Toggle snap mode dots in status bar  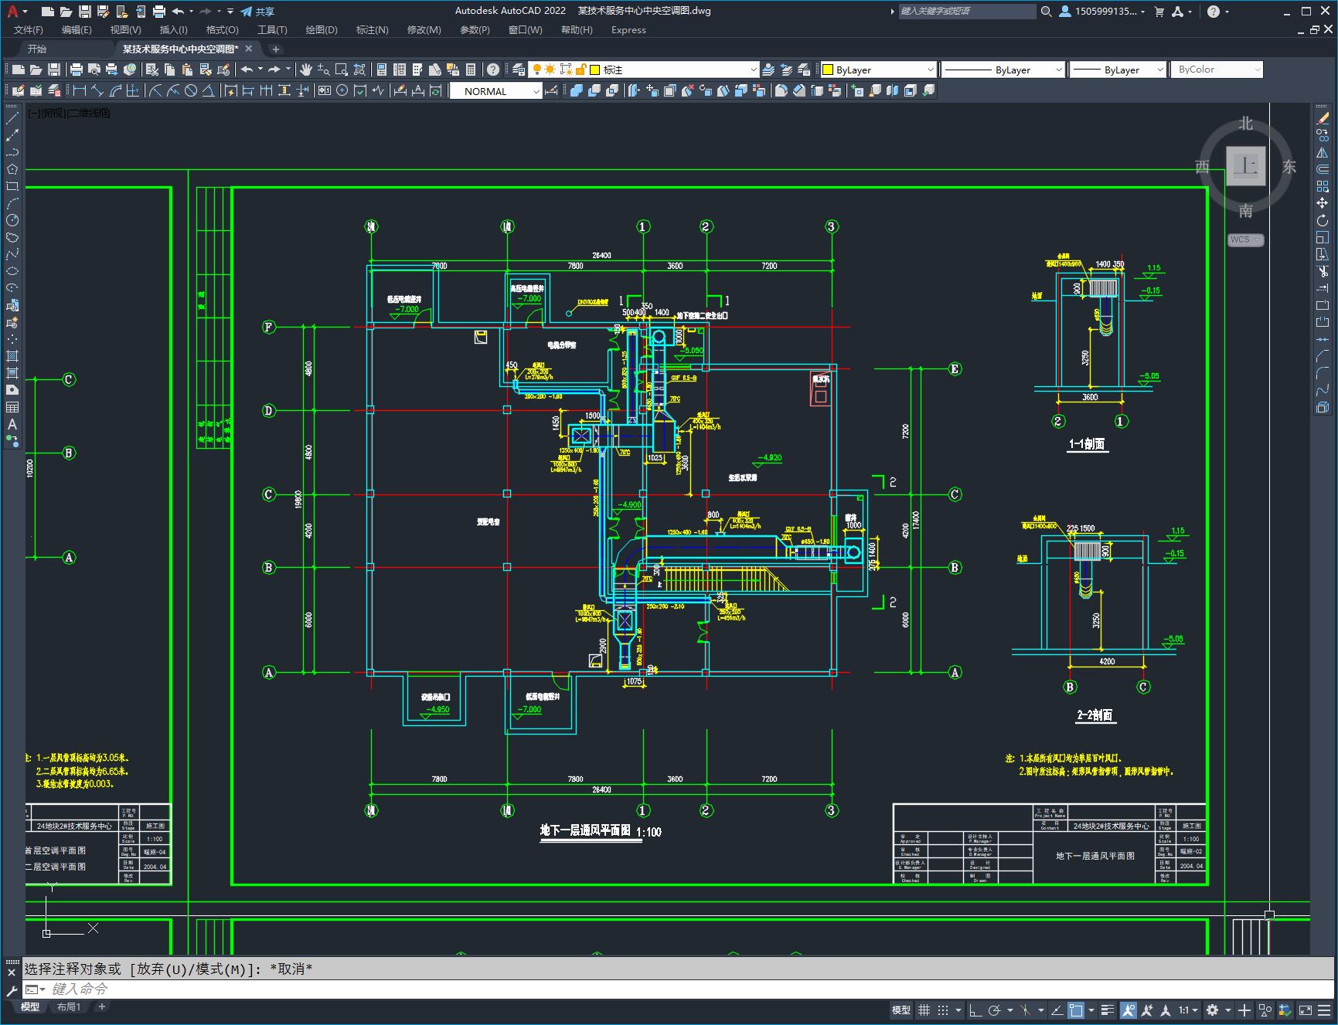pyautogui.click(x=943, y=1010)
